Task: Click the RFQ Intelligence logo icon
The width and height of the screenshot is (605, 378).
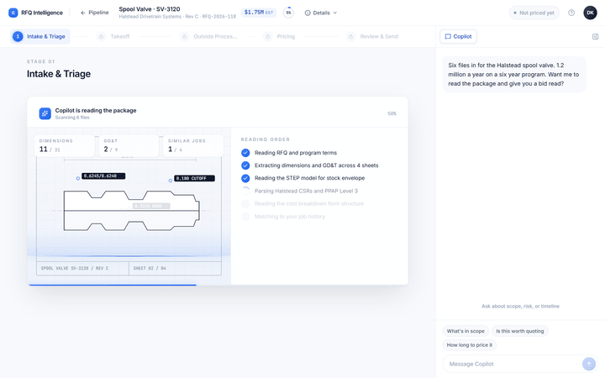Action: (13, 13)
